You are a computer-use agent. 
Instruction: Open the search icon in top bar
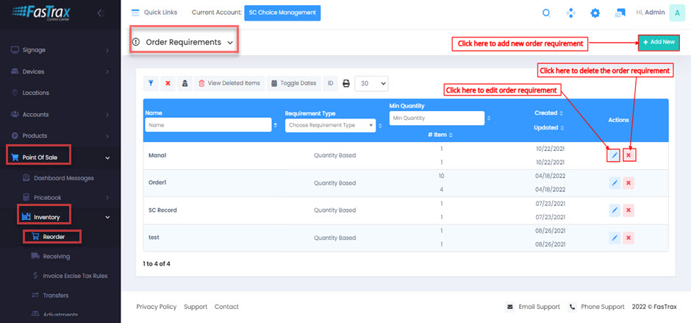point(545,13)
